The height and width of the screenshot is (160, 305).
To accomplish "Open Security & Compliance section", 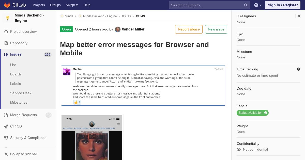I will (28, 138).
